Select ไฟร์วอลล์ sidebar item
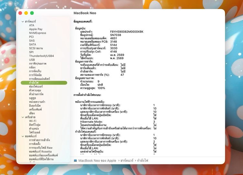 pos(35,132)
